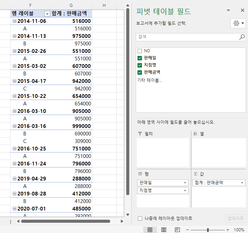Select the 2016-03-16 date label
The height and width of the screenshot is (233, 248).
[x=32, y=126]
